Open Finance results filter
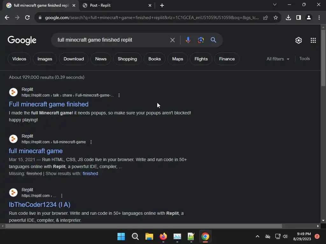 pos(227,59)
